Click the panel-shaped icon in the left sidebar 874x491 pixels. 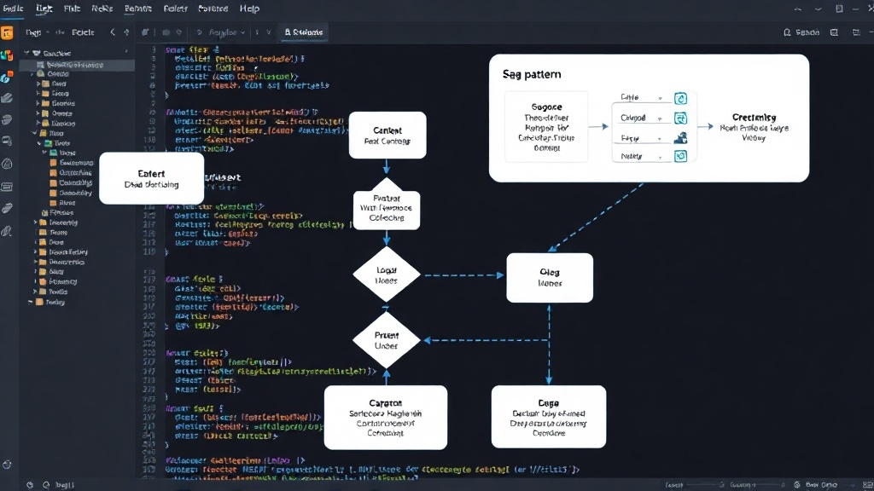click(7, 187)
